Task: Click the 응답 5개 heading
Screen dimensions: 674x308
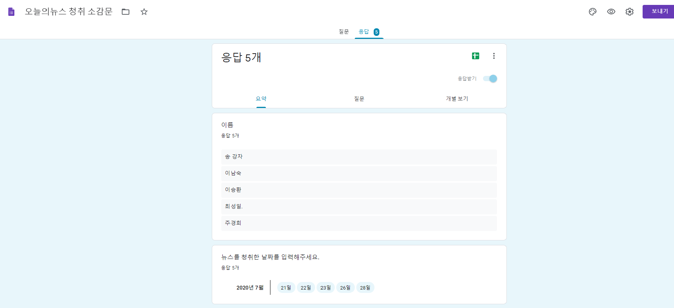Action: [x=241, y=57]
